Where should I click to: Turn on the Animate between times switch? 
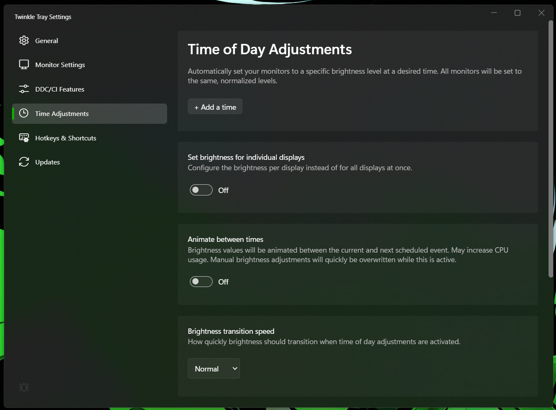pyautogui.click(x=201, y=282)
